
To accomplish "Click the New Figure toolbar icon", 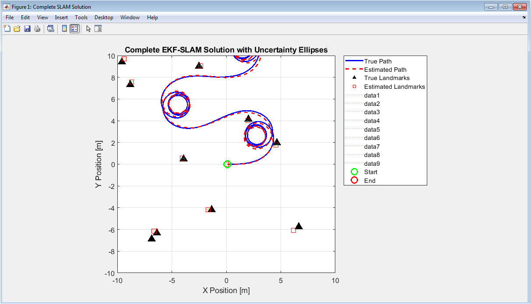I will point(7,29).
